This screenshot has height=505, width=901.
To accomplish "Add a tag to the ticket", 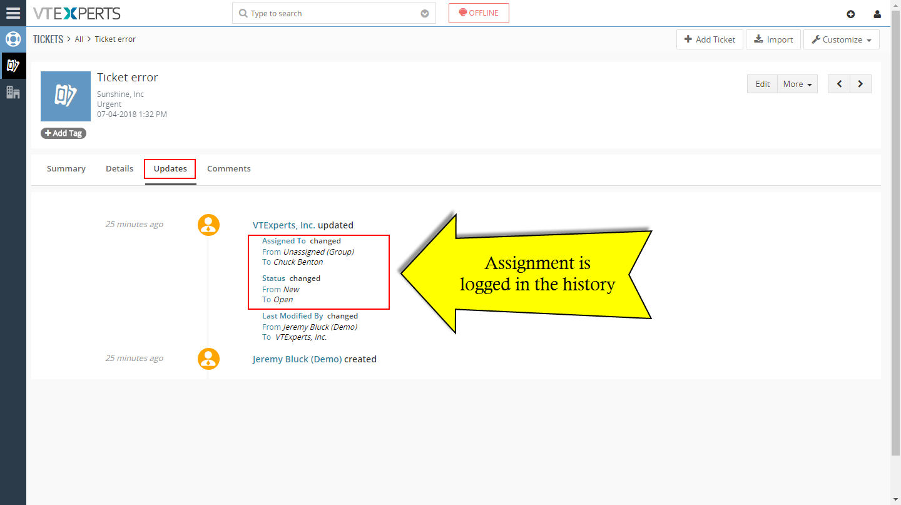I will (63, 133).
